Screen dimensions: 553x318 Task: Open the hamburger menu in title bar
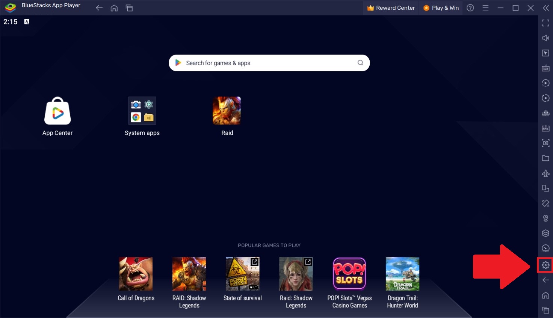485,8
